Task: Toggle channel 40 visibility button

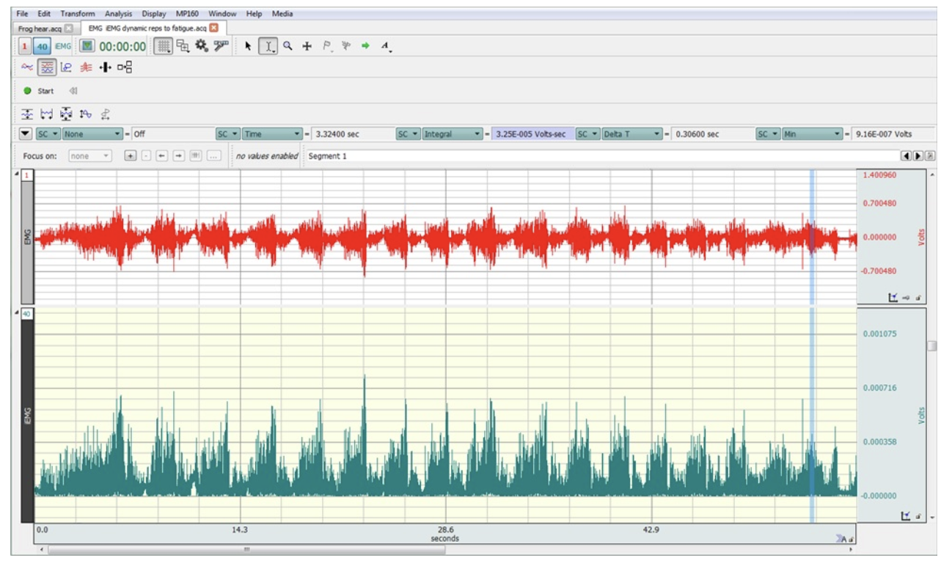Action: (43, 46)
